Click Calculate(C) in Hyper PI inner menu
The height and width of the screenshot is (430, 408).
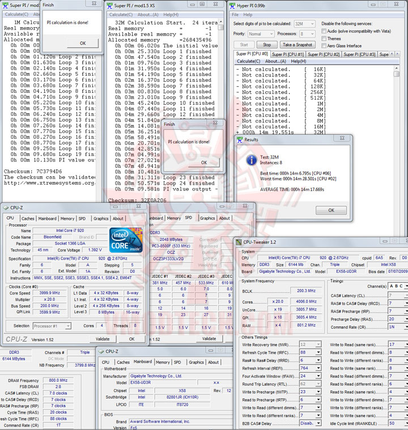click(248, 61)
